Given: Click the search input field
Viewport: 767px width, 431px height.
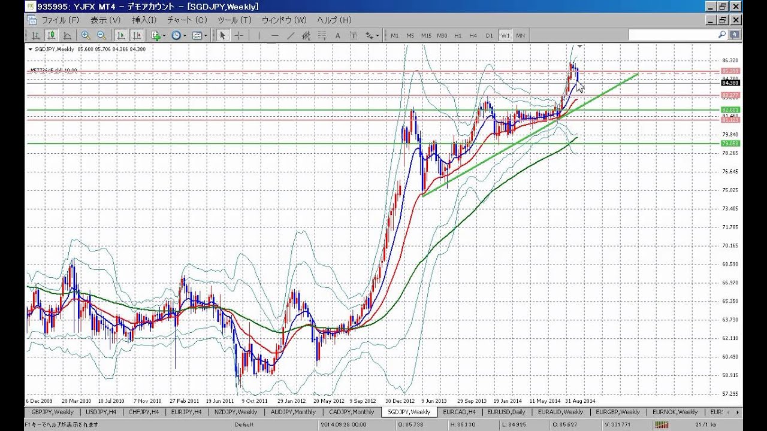Looking at the screenshot, I should click(x=672, y=35).
